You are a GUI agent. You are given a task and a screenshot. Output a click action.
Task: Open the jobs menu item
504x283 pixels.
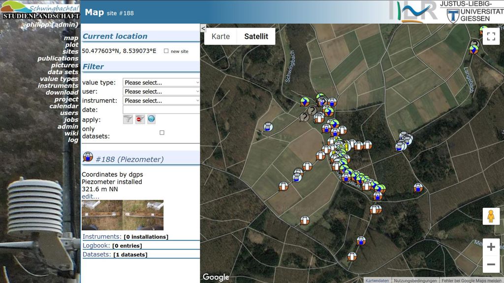[x=71, y=119]
